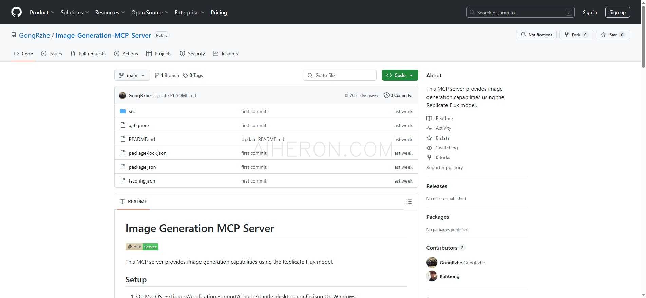This screenshot has width=646, height=298.
Task: Click the bell icon in the Notifications button
Action: pyautogui.click(x=523, y=35)
